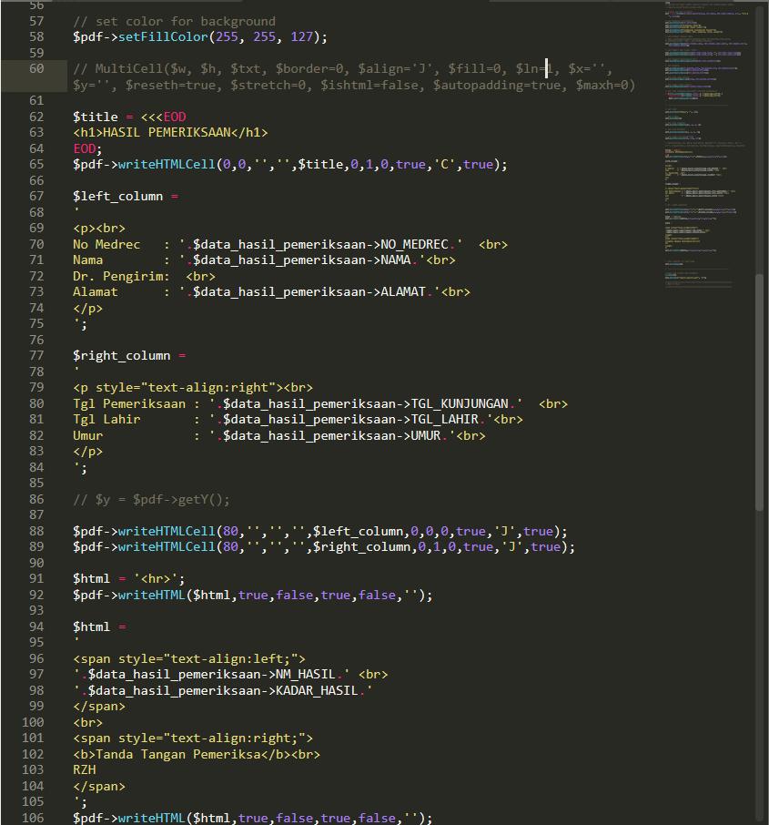Screen dimensions: 769x825
Task: Click '$left_column' argument on line 88
Action: [359, 532]
